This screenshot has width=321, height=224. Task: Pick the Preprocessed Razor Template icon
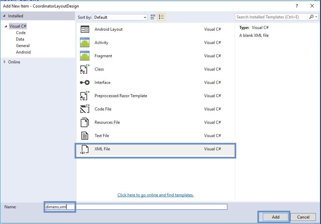click(x=85, y=96)
